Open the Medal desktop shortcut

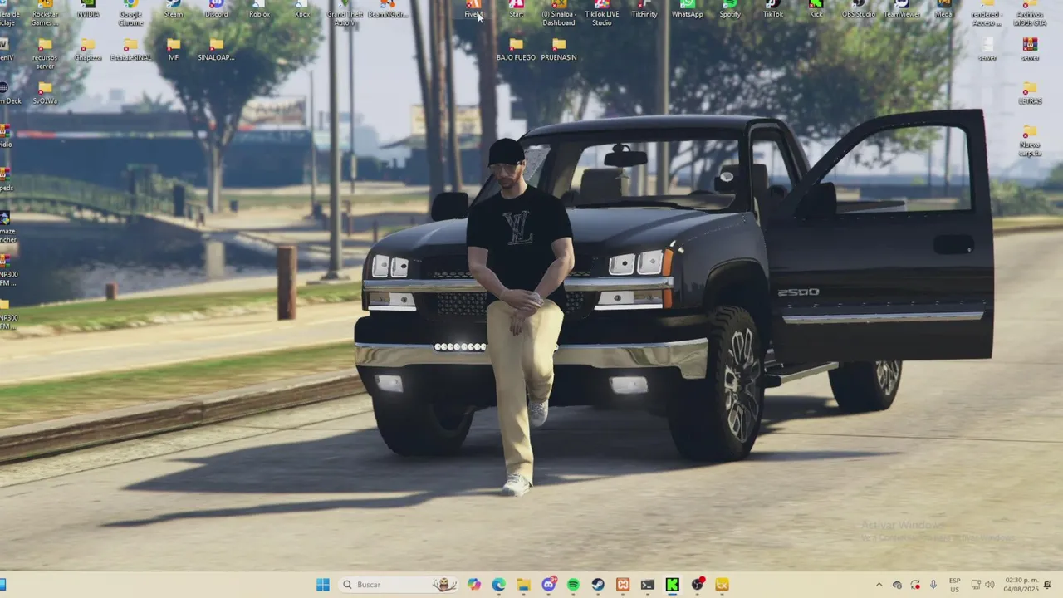tap(945, 10)
